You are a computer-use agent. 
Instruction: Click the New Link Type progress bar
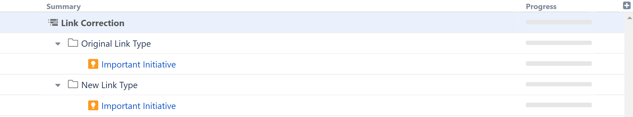(559, 84)
